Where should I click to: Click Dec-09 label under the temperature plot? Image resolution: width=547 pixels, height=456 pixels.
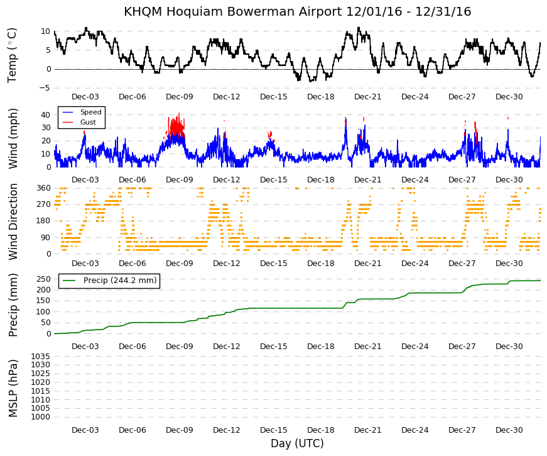[x=180, y=97]
